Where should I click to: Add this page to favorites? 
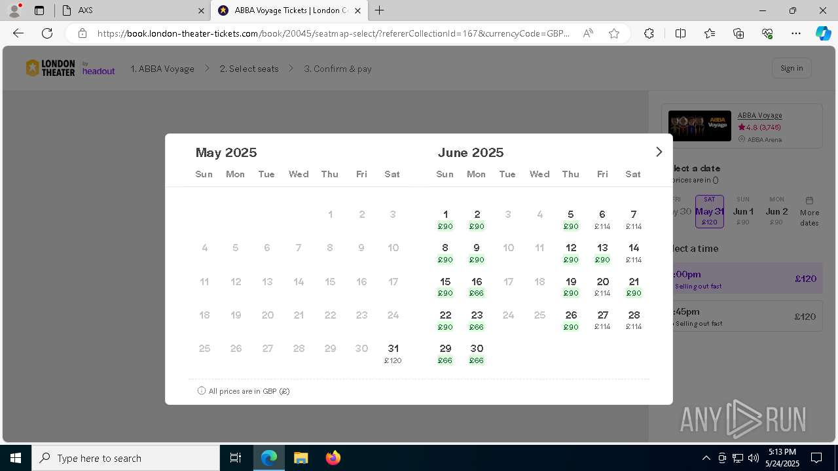point(614,33)
